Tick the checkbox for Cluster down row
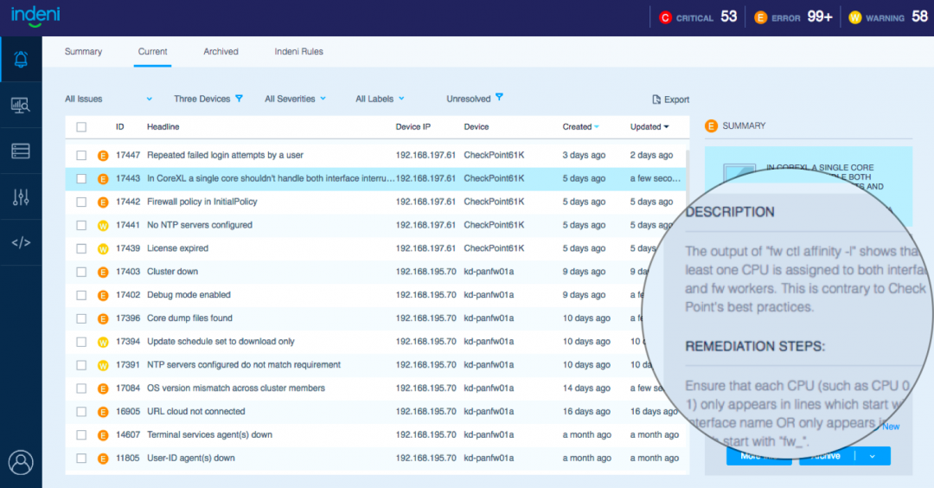The height and width of the screenshot is (488, 934). click(81, 273)
